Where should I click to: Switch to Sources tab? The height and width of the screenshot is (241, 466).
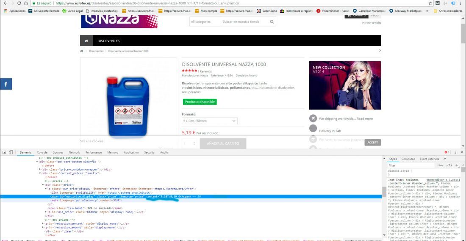click(58, 152)
